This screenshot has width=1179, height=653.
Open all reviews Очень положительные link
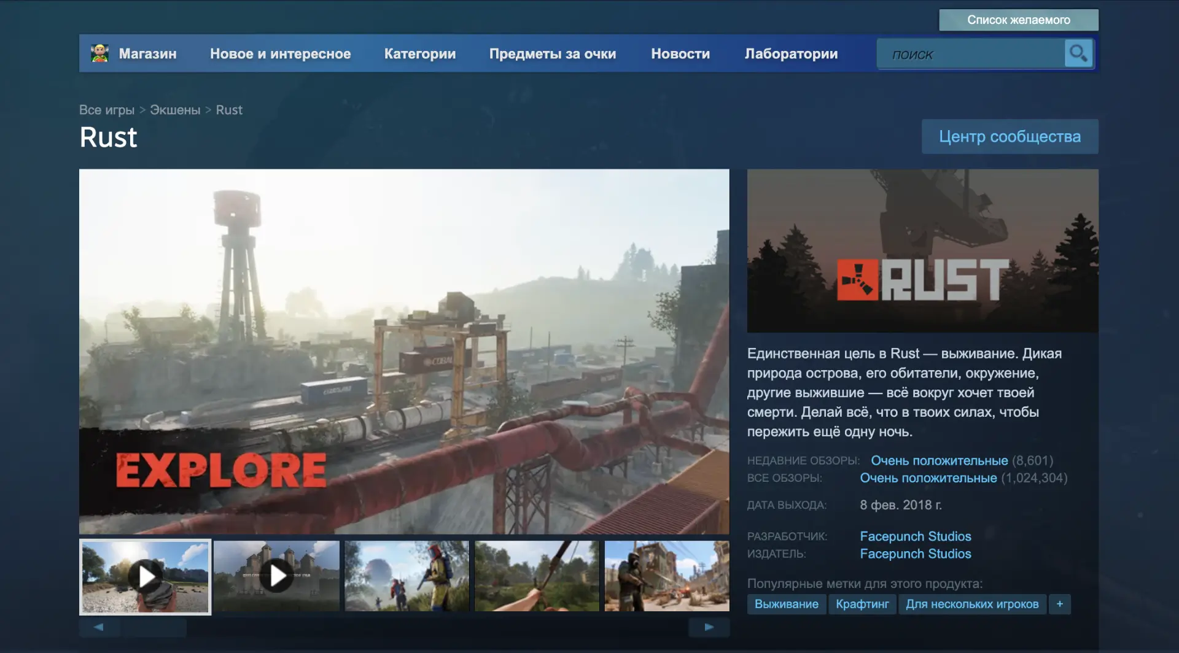[x=928, y=477]
